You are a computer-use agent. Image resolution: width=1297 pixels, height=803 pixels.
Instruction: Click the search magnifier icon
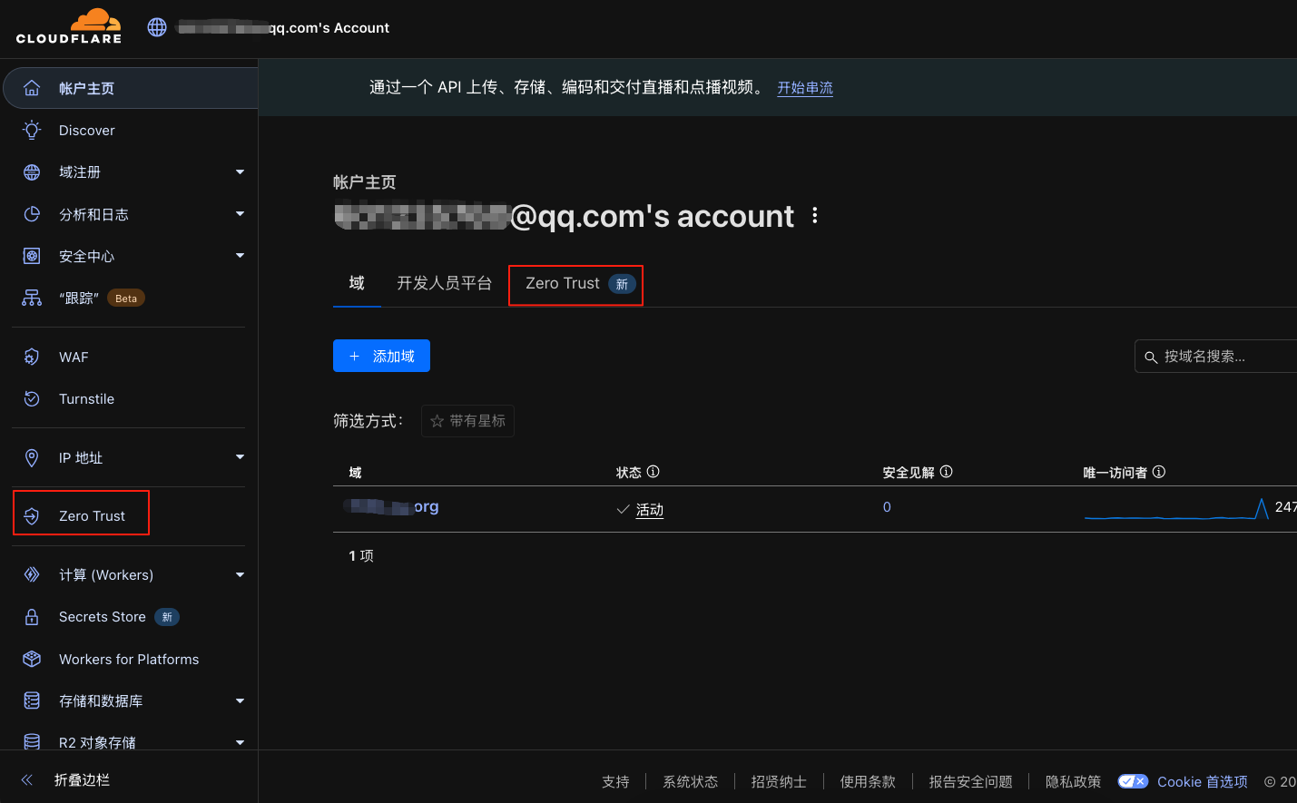pyautogui.click(x=1151, y=357)
